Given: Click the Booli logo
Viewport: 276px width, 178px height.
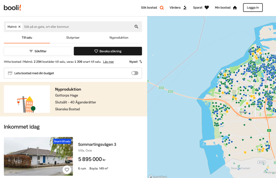Looking at the screenshot, I should pyautogui.click(x=12, y=8).
